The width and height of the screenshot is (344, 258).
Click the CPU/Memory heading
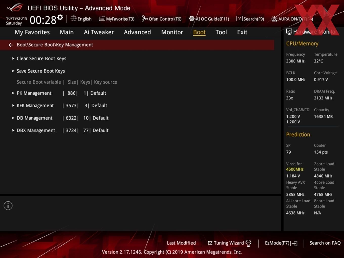[x=302, y=44]
